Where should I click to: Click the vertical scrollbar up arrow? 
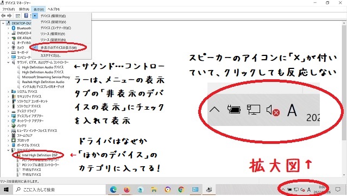(344, 23)
